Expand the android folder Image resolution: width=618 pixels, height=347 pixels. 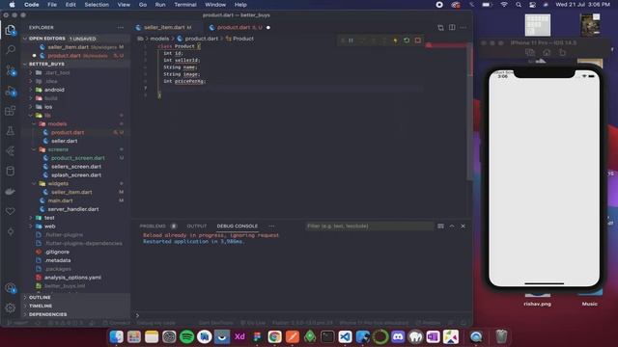(54, 90)
